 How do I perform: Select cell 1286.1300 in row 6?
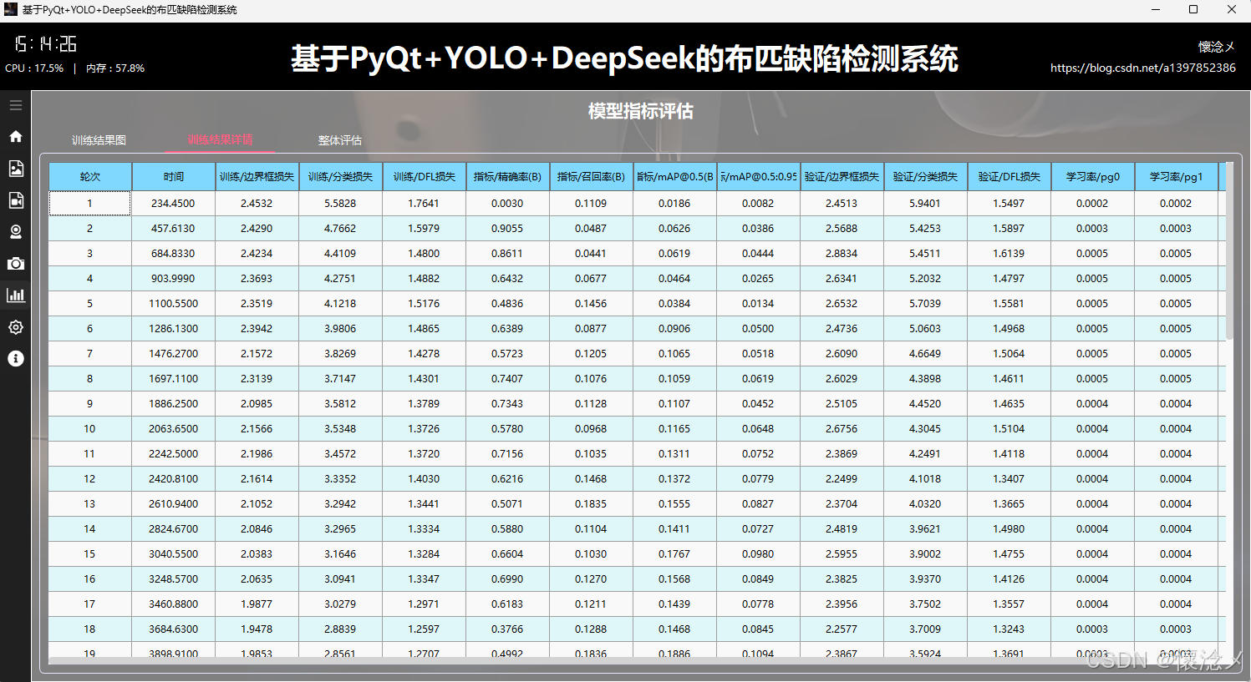tap(174, 328)
